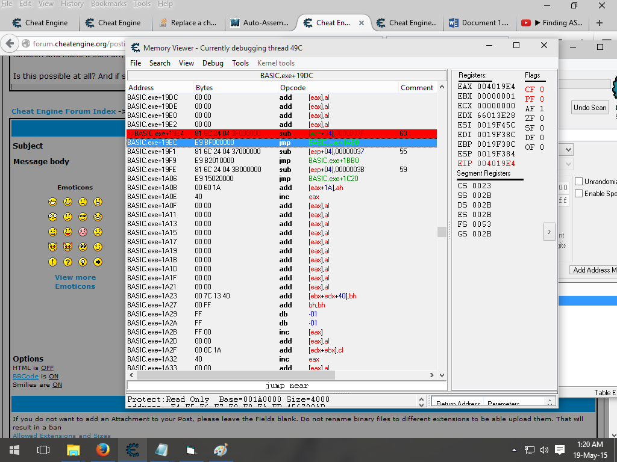617x462 pixels.
Task: Insert the lightbulb idea emoticon
Action: click(x=83, y=262)
